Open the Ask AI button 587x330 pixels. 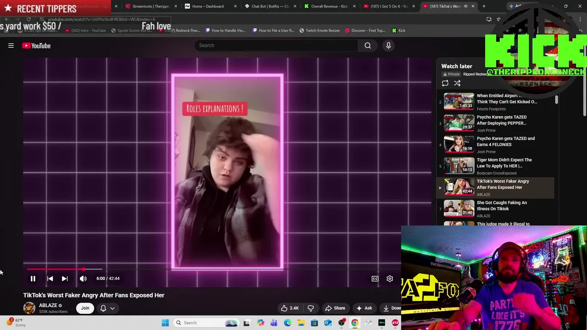point(364,308)
